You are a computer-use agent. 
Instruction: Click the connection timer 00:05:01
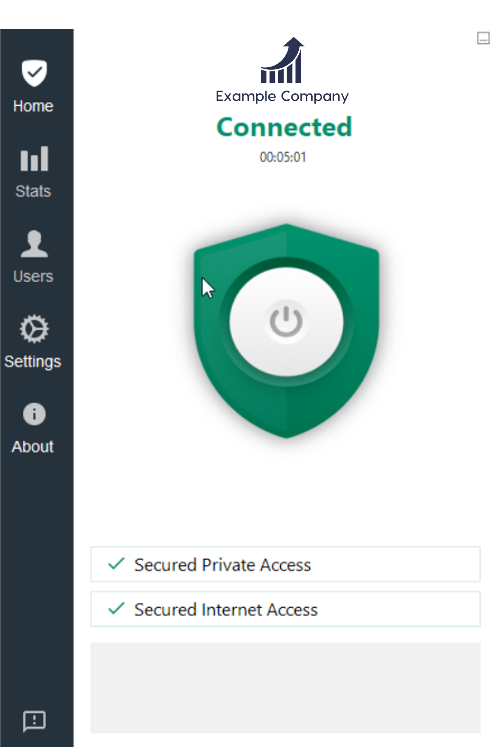point(283,157)
